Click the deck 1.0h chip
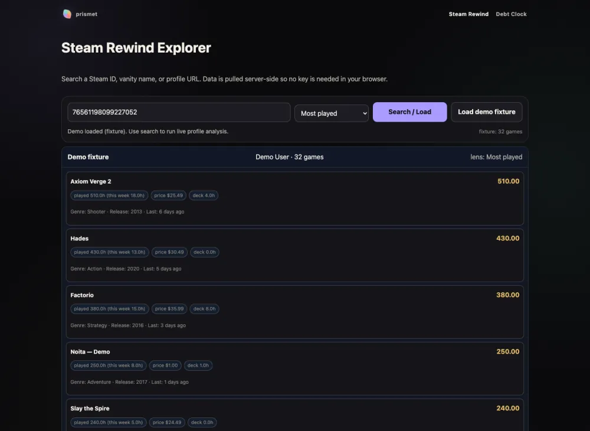The image size is (590, 431). tap(198, 365)
